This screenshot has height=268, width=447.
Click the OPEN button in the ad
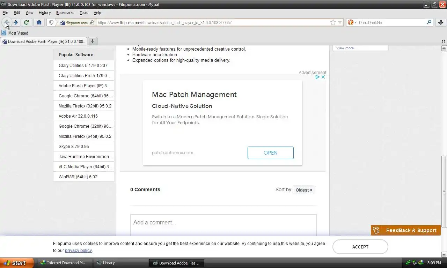pos(271,153)
